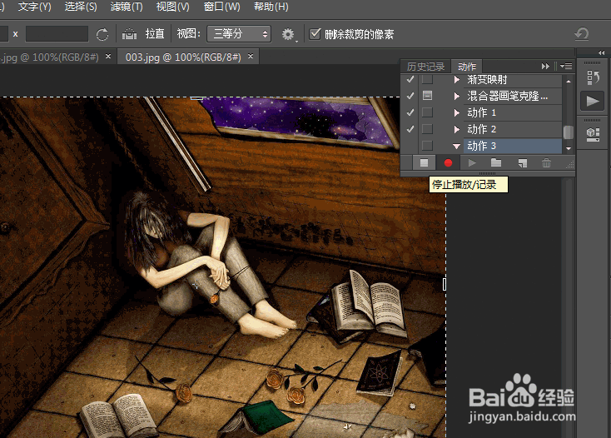611x438 pixels.
Task: Click the red record action button
Action: pyautogui.click(x=448, y=162)
